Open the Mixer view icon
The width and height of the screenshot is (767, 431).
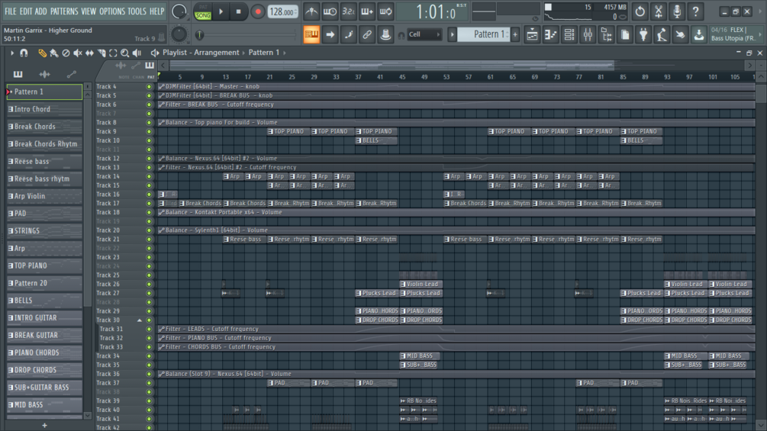tap(588, 34)
